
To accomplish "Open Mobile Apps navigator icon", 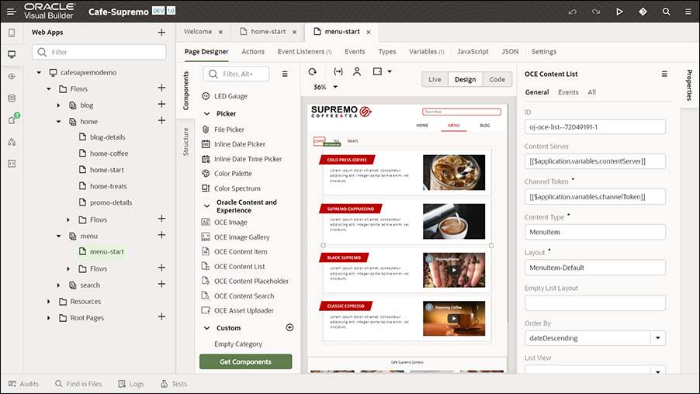I will pos(12,33).
